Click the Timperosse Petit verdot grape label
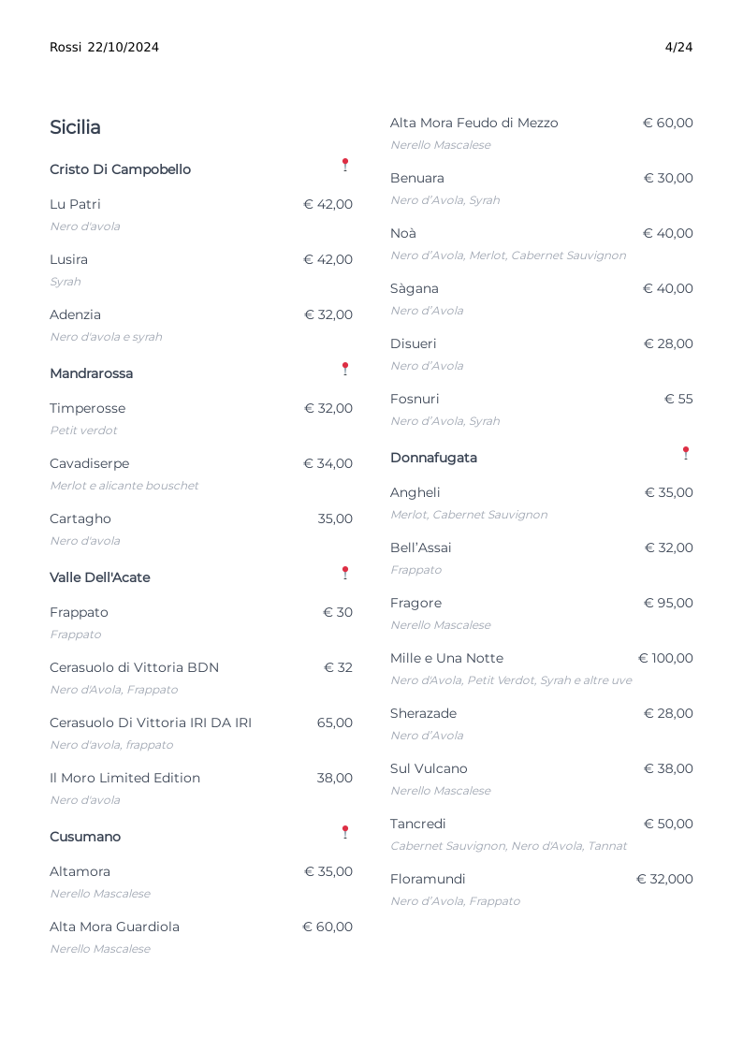The width and height of the screenshot is (743, 1051). [83, 431]
